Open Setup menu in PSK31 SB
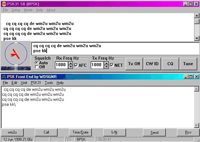Screen dimensions: 200x142 click(16, 10)
